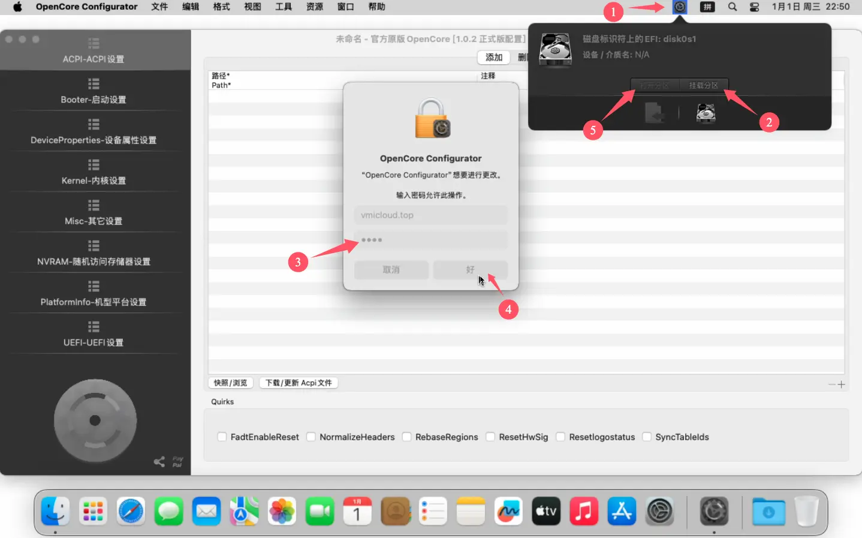Open the ACPI-ACPI设置 sidebar section

(94, 50)
